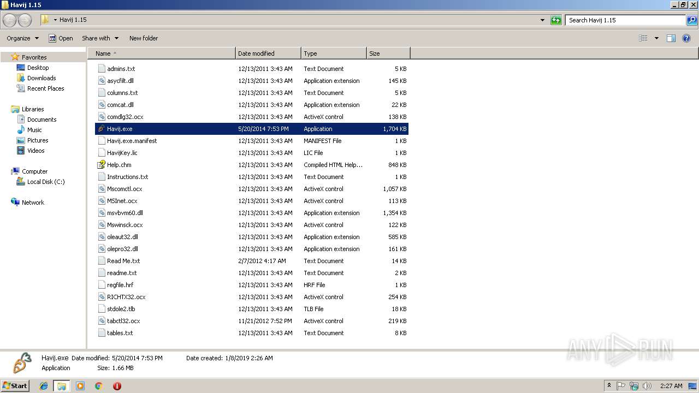Open Pictures library in navigation pane
Viewport: 699px width, 393px height.
pyautogui.click(x=38, y=140)
